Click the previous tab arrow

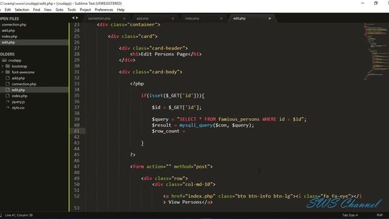73,18
